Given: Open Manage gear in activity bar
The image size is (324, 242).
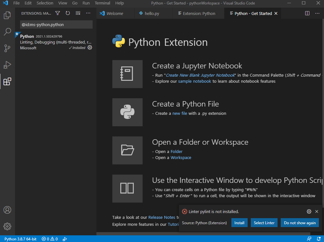Looking at the screenshot, I should click(7, 226).
